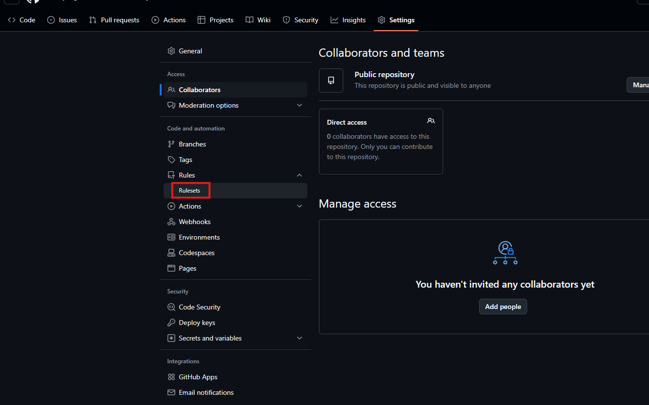Screen dimensions: 649x405
Task: Click the Code angle-brackets icon
Action: point(12,20)
